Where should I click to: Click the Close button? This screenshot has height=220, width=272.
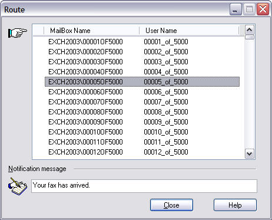pyautogui.click(x=171, y=205)
